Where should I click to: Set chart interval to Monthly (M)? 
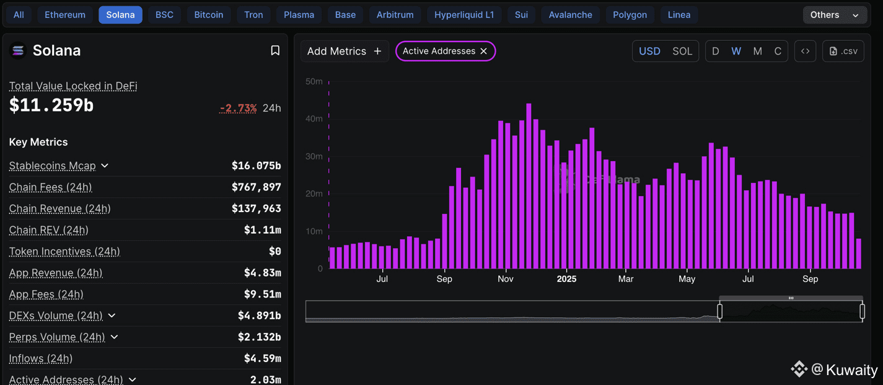757,51
